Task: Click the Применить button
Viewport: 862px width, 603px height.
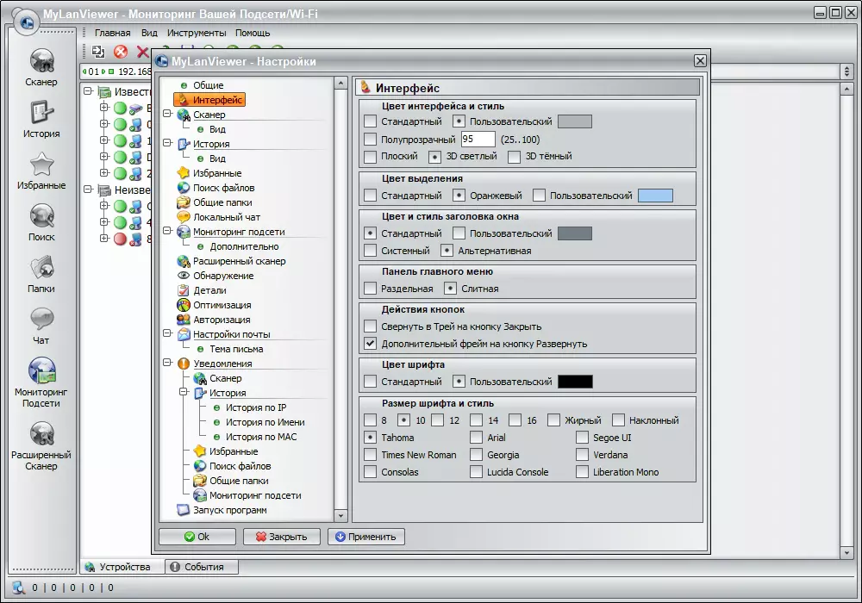Action: (366, 537)
